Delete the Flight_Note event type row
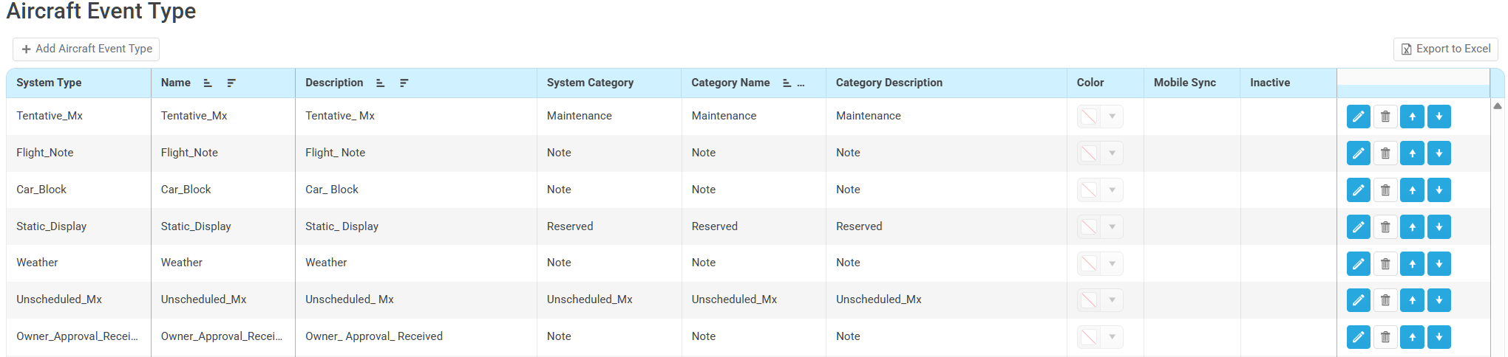The image size is (1508, 357). [1385, 153]
